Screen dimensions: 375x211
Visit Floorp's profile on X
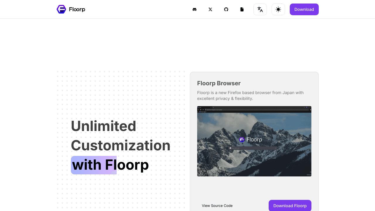[x=210, y=9]
